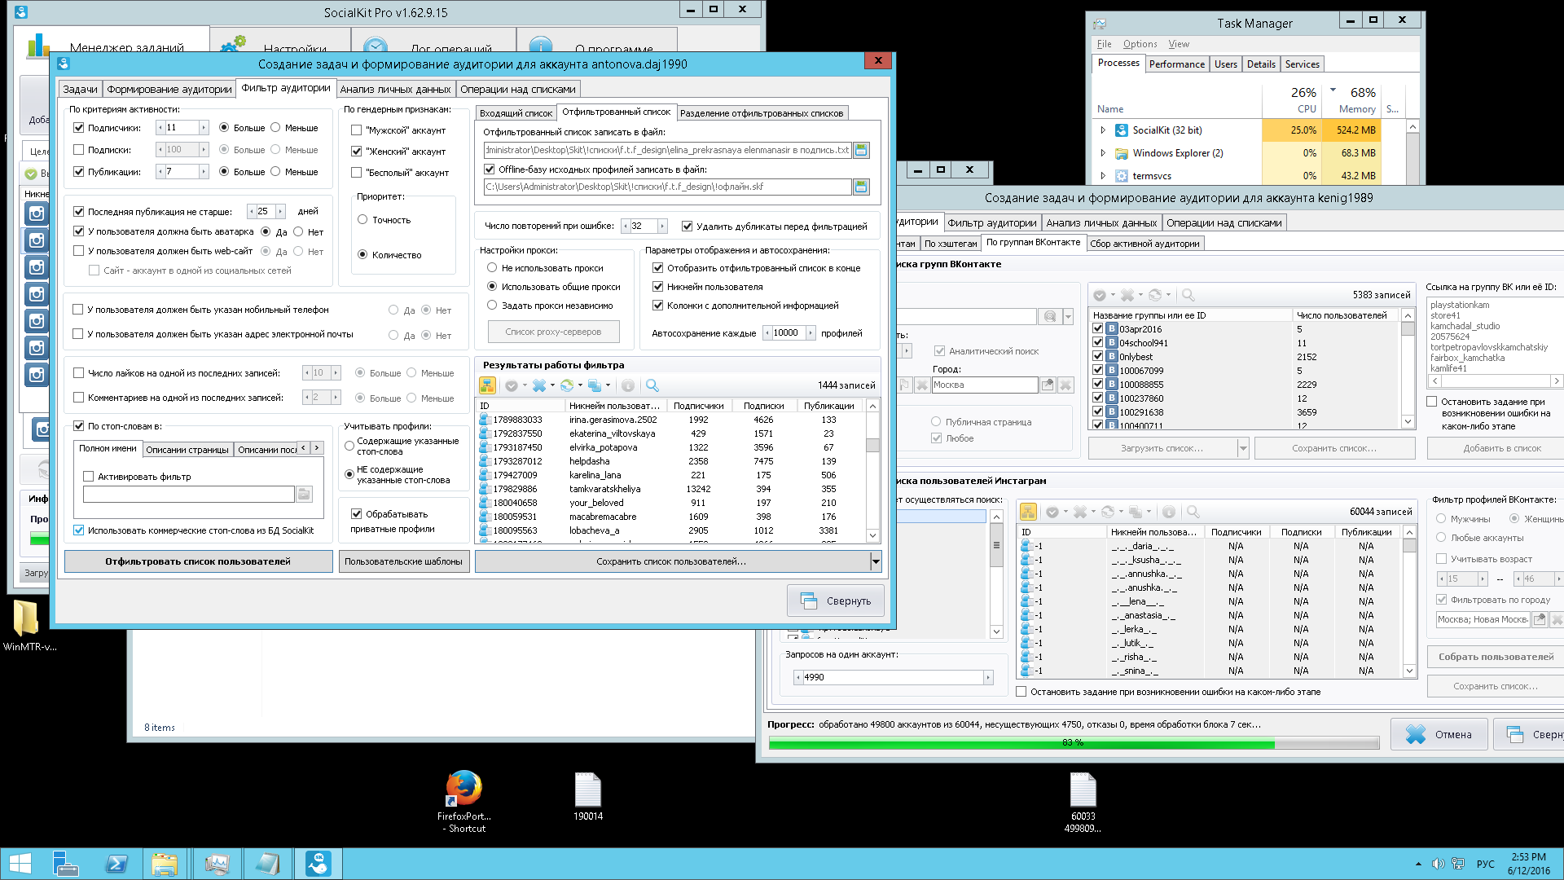Click magnifier icon in VK groups list toolbar
The height and width of the screenshot is (880, 1564).
[x=1188, y=295]
